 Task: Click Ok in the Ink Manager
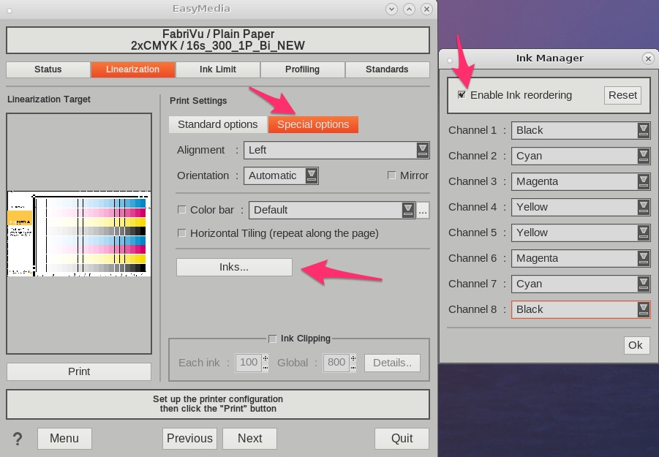636,345
